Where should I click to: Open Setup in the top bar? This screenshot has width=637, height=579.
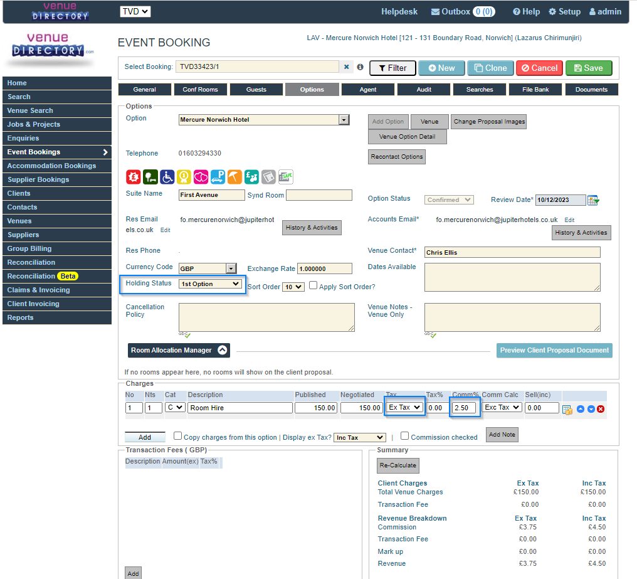click(564, 11)
